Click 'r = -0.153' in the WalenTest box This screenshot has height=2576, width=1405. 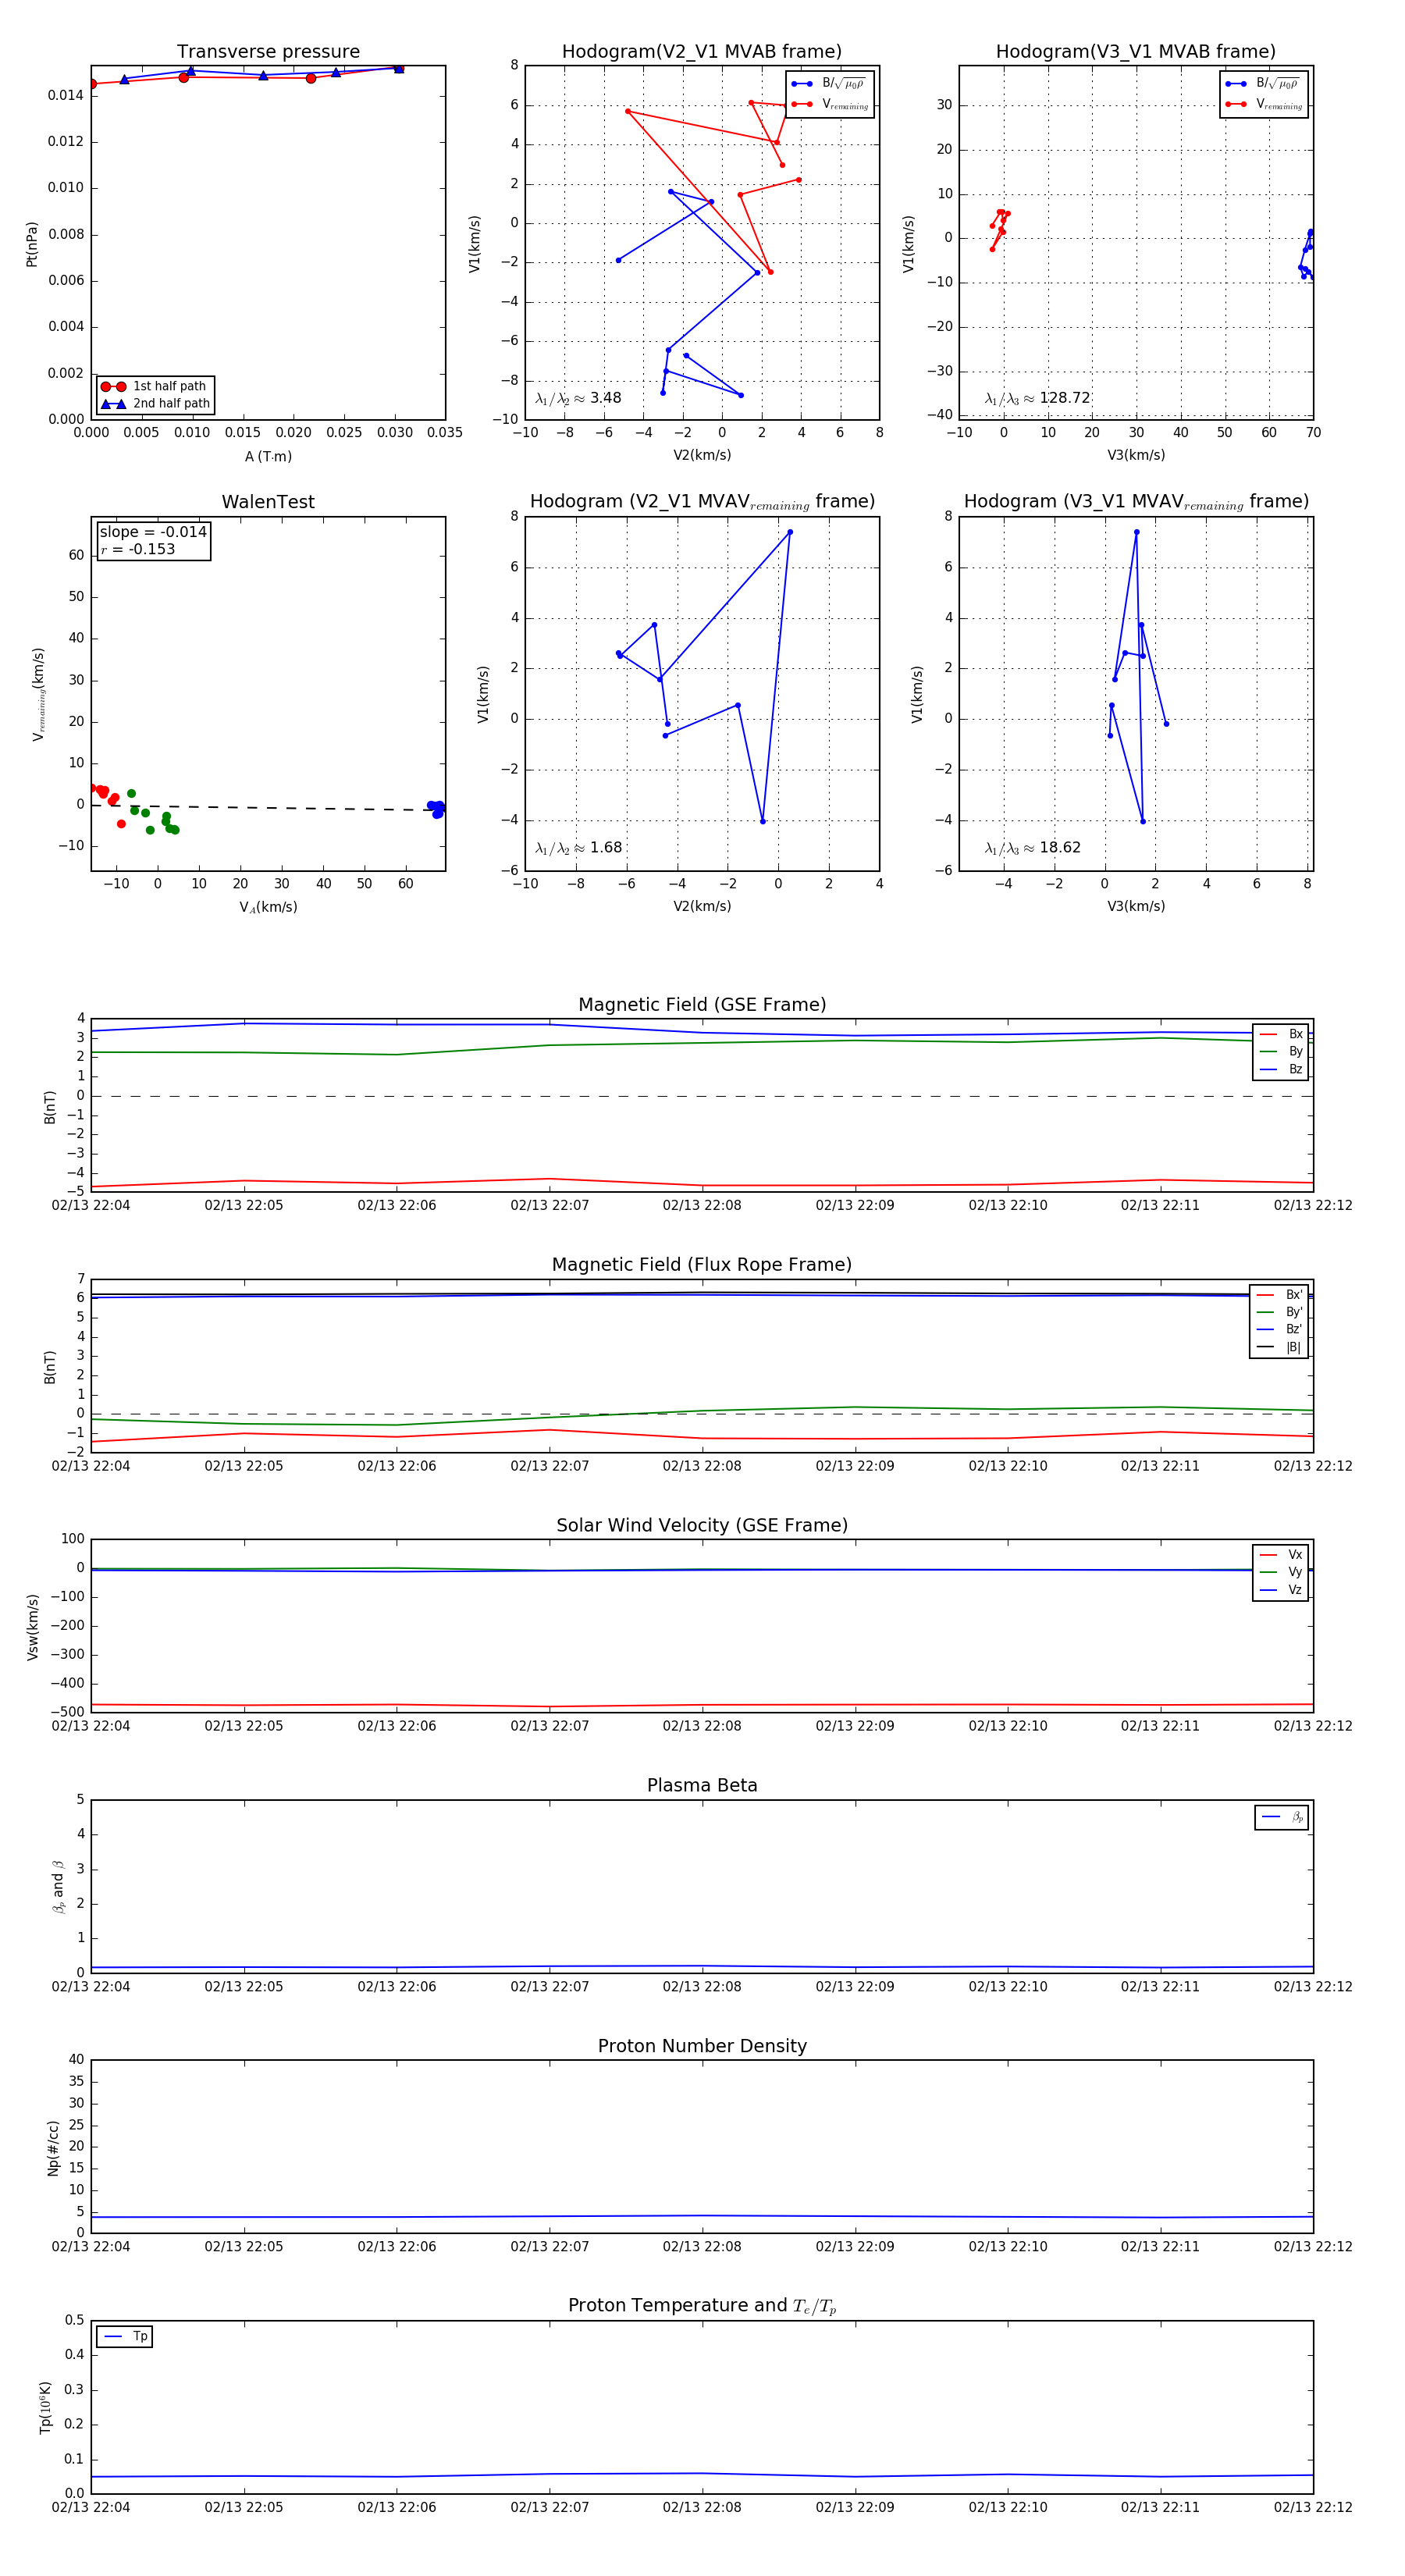(138, 549)
